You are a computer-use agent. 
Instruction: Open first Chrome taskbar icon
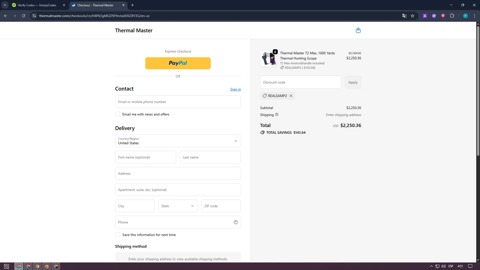pos(19,266)
